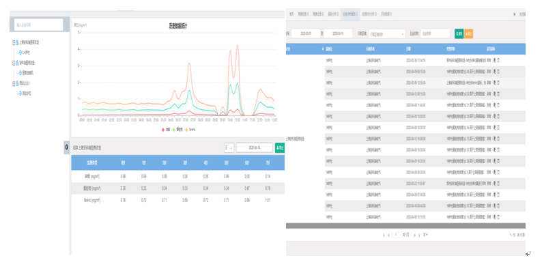Open the first home tab in tab bar
This screenshot has height=271, width=542.
tap(291, 14)
